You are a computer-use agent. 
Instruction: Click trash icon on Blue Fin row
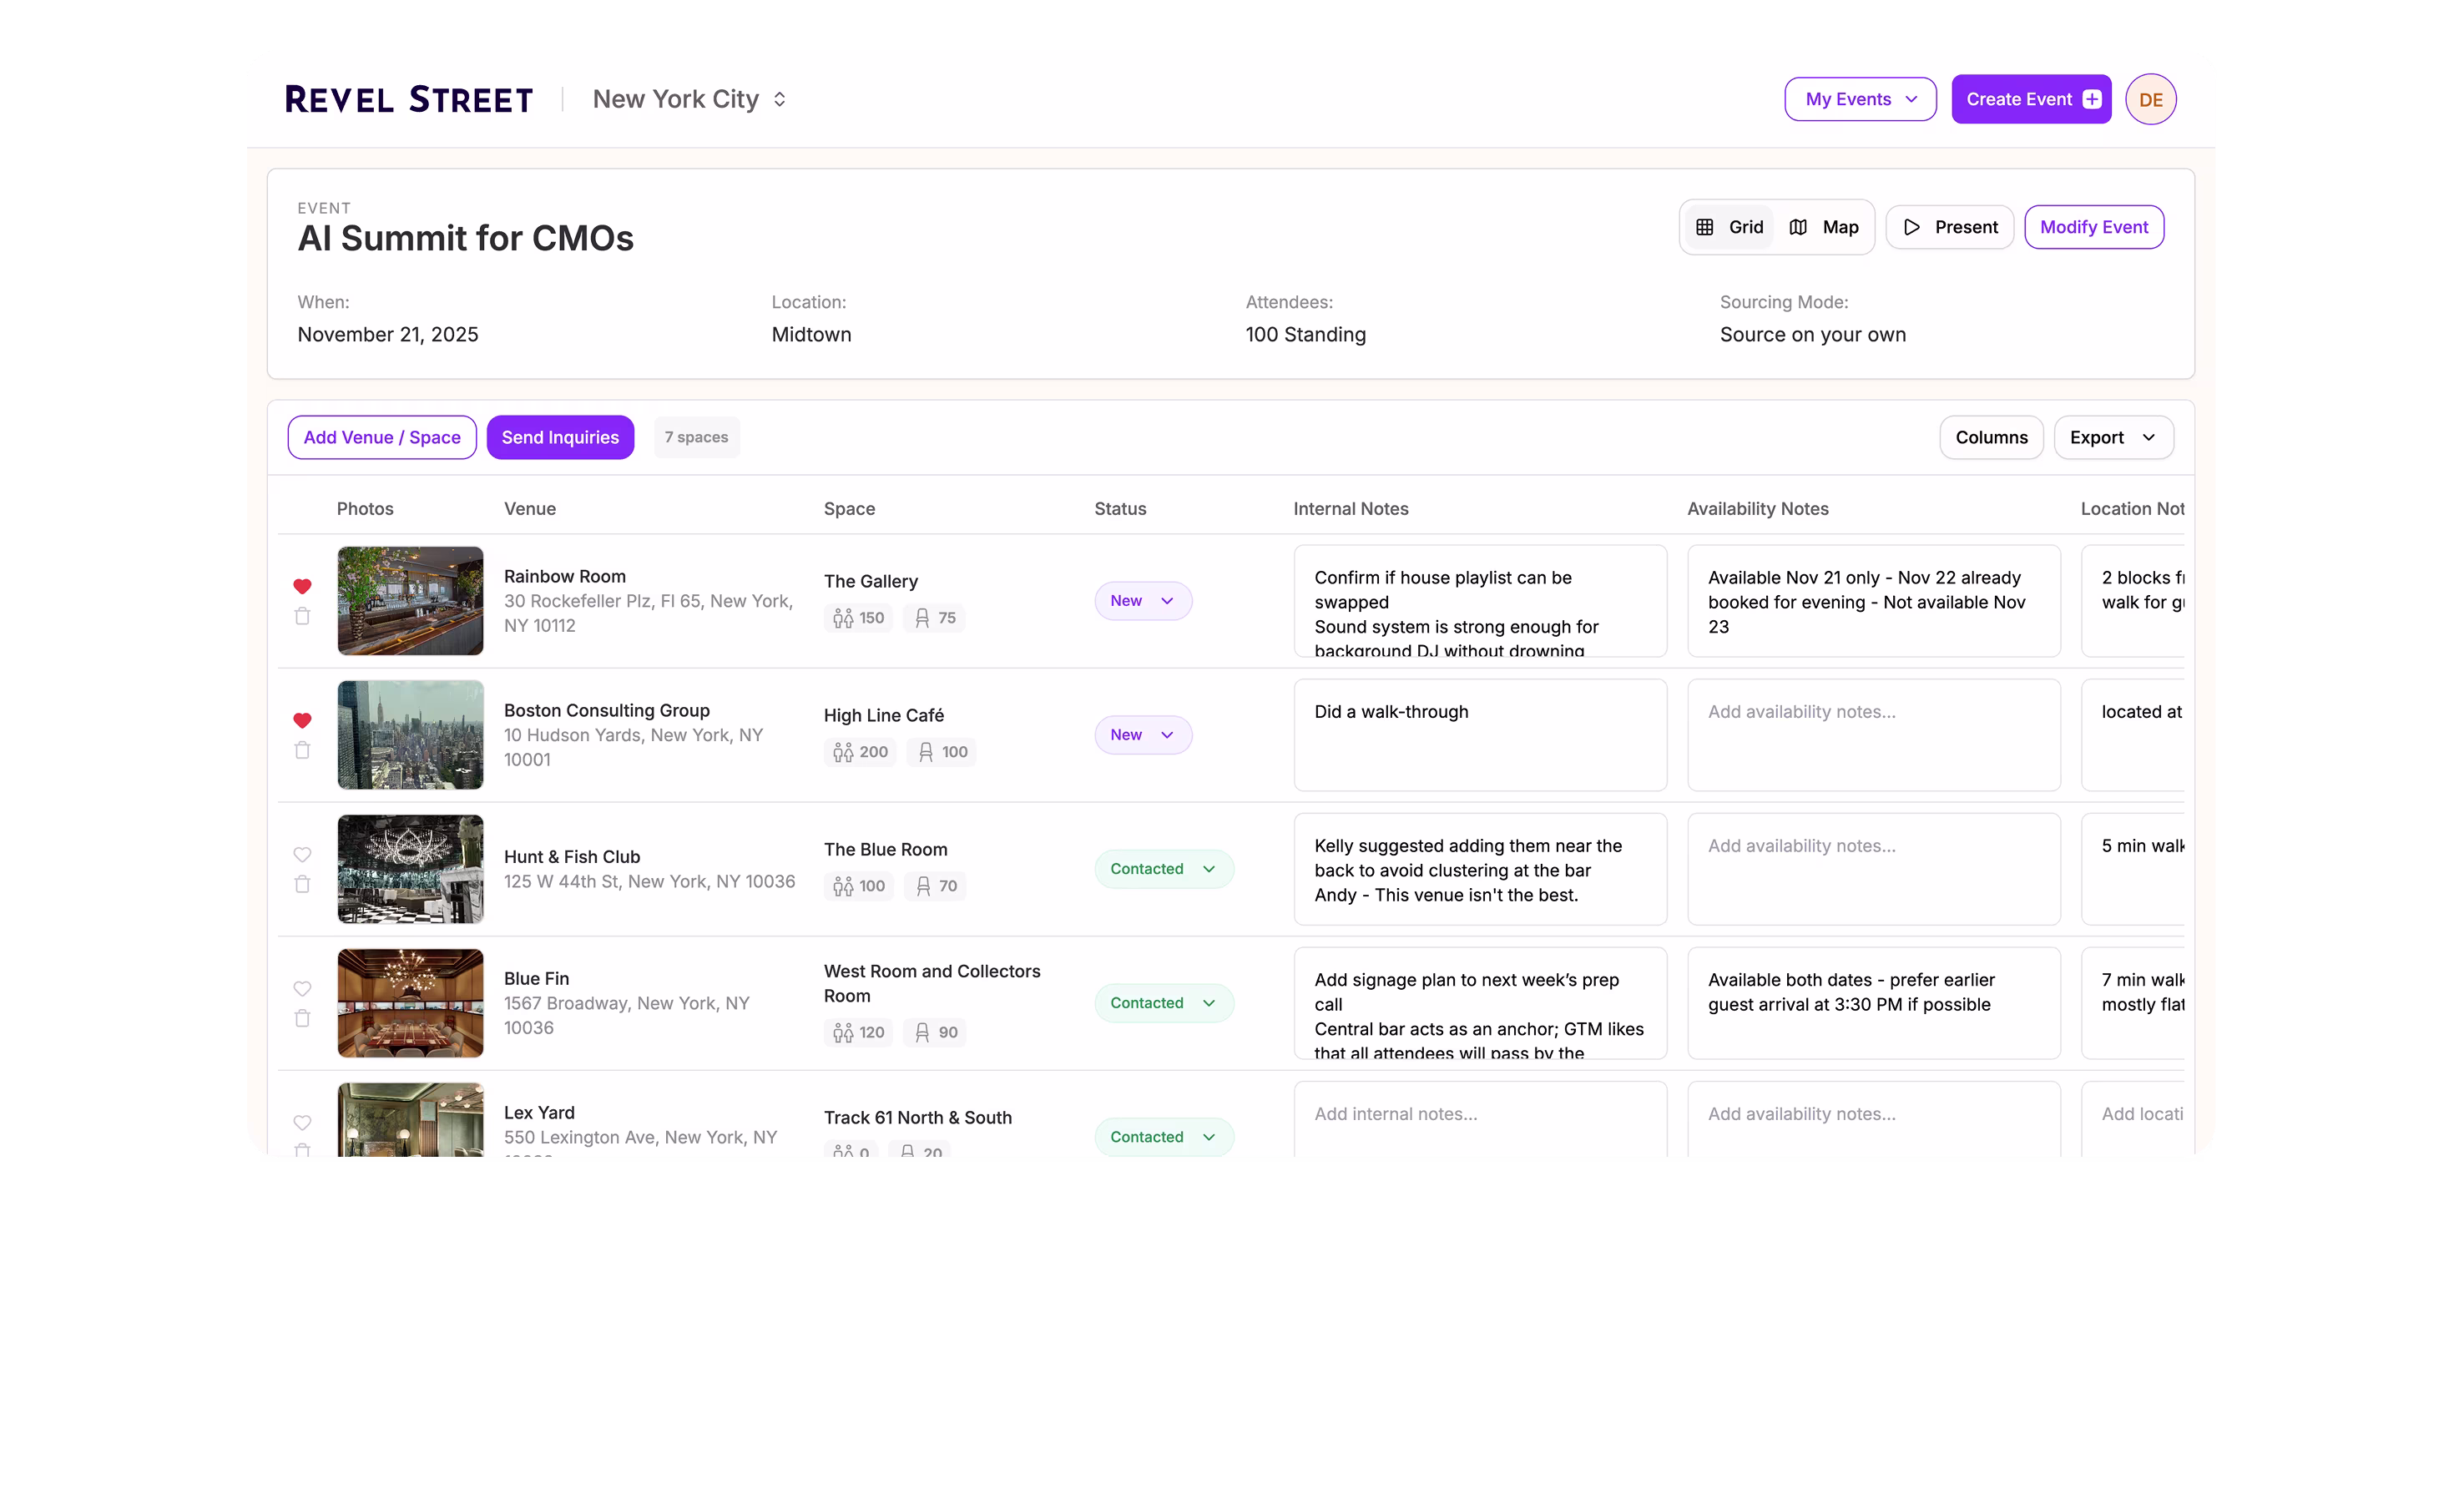[x=302, y=1018]
